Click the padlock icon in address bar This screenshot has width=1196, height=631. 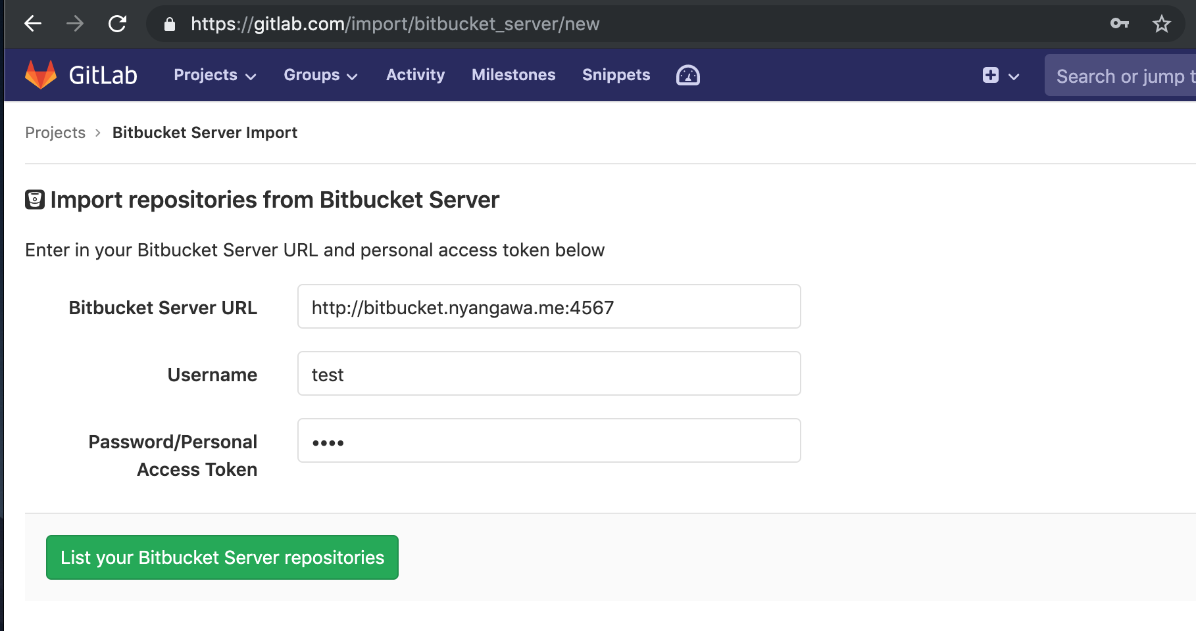(x=170, y=24)
